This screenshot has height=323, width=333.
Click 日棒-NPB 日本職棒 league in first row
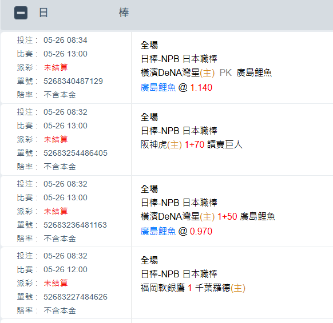click(179, 59)
